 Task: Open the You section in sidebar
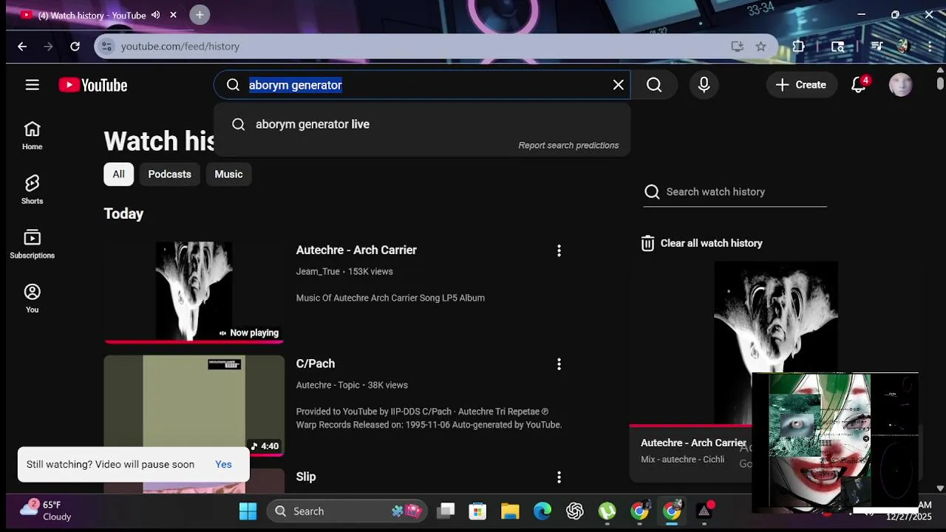pos(32,299)
